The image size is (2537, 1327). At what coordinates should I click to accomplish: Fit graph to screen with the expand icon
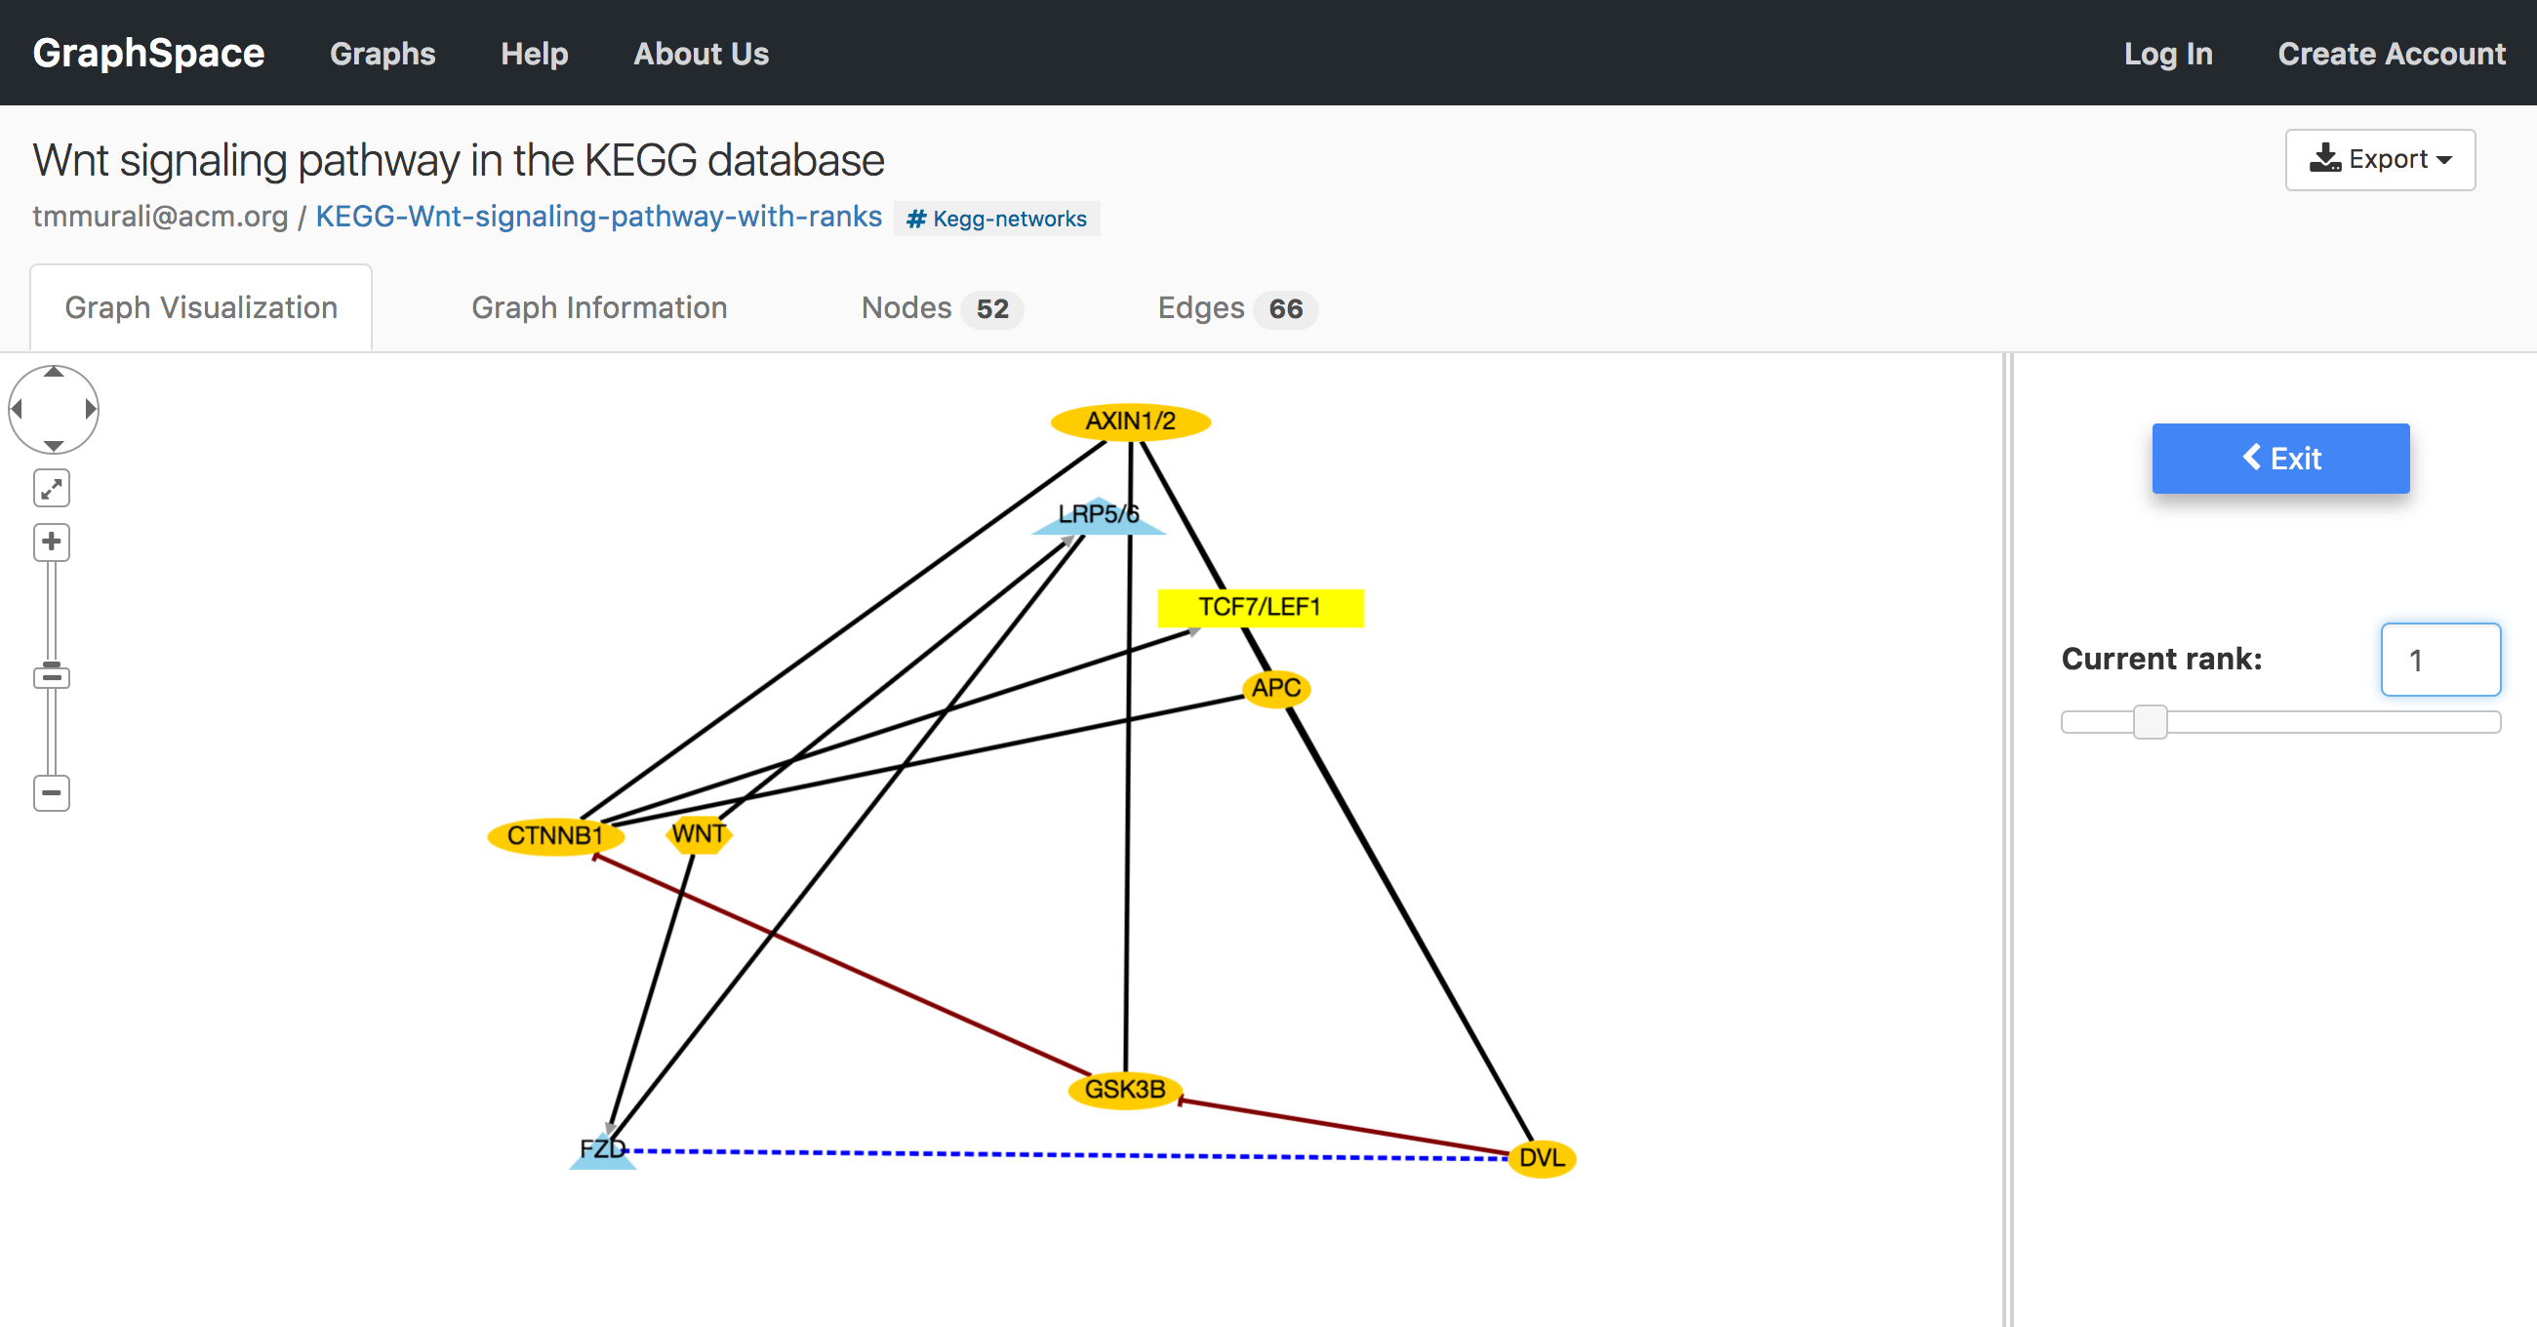(52, 488)
